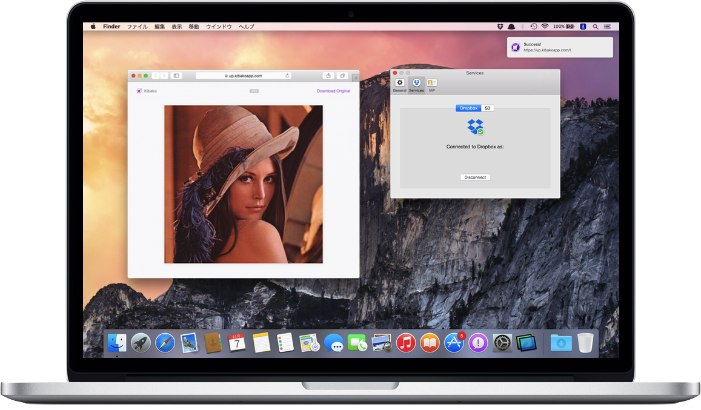
Task: Open Contacts from the Dock
Action: click(x=213, y=343)
